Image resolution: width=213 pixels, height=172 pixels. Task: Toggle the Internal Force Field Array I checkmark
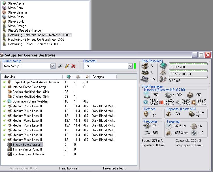[4, 87]
